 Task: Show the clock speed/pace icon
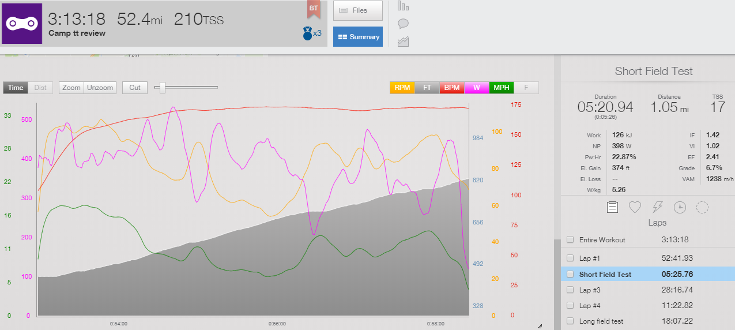[x=680, y=207]
